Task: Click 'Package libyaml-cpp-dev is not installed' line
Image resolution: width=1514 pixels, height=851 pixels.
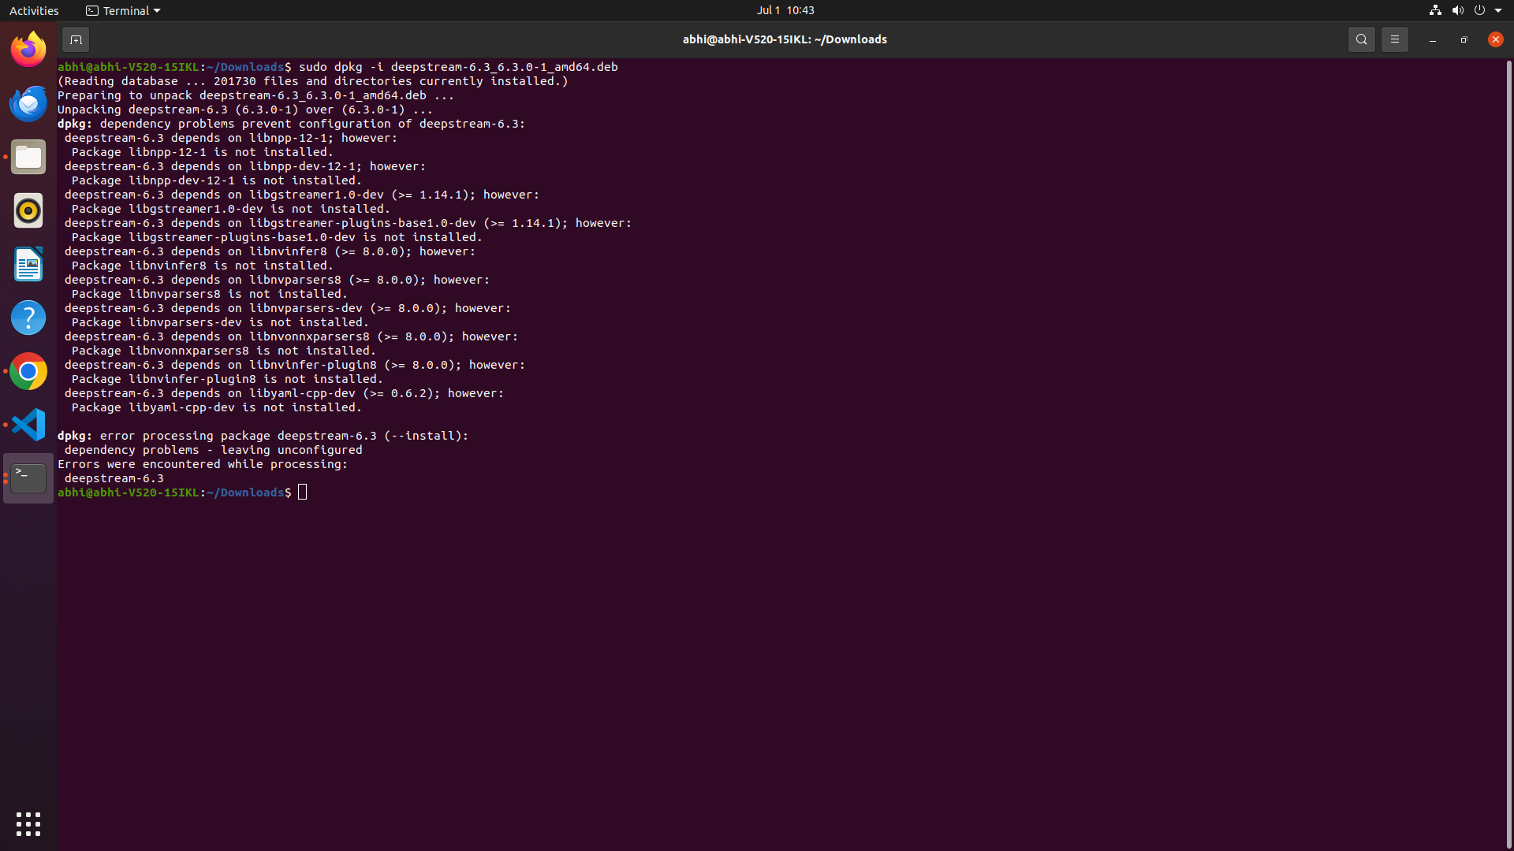Action: click(216, 407)
